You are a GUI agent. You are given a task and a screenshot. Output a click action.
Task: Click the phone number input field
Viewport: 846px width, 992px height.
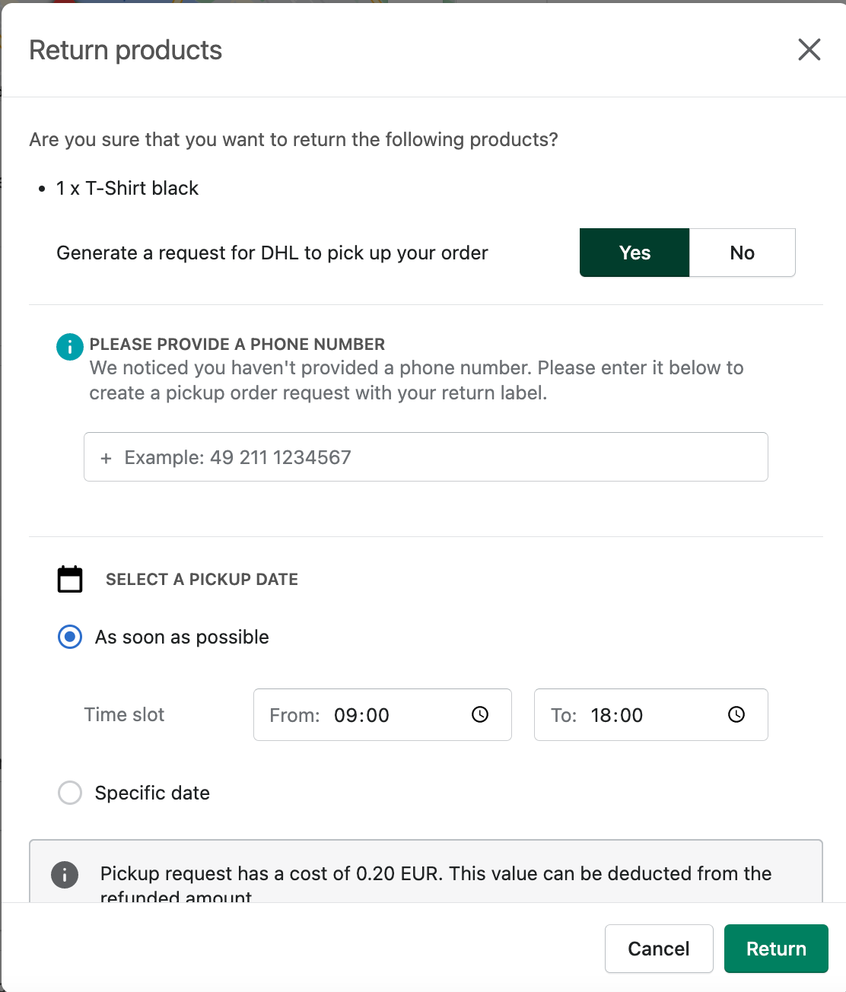click(x=426, y=457)
